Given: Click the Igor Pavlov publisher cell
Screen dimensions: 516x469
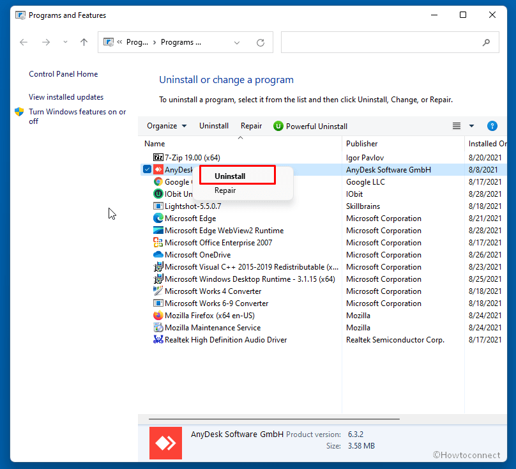Looking at the screenshot, I should click(365, 158).
